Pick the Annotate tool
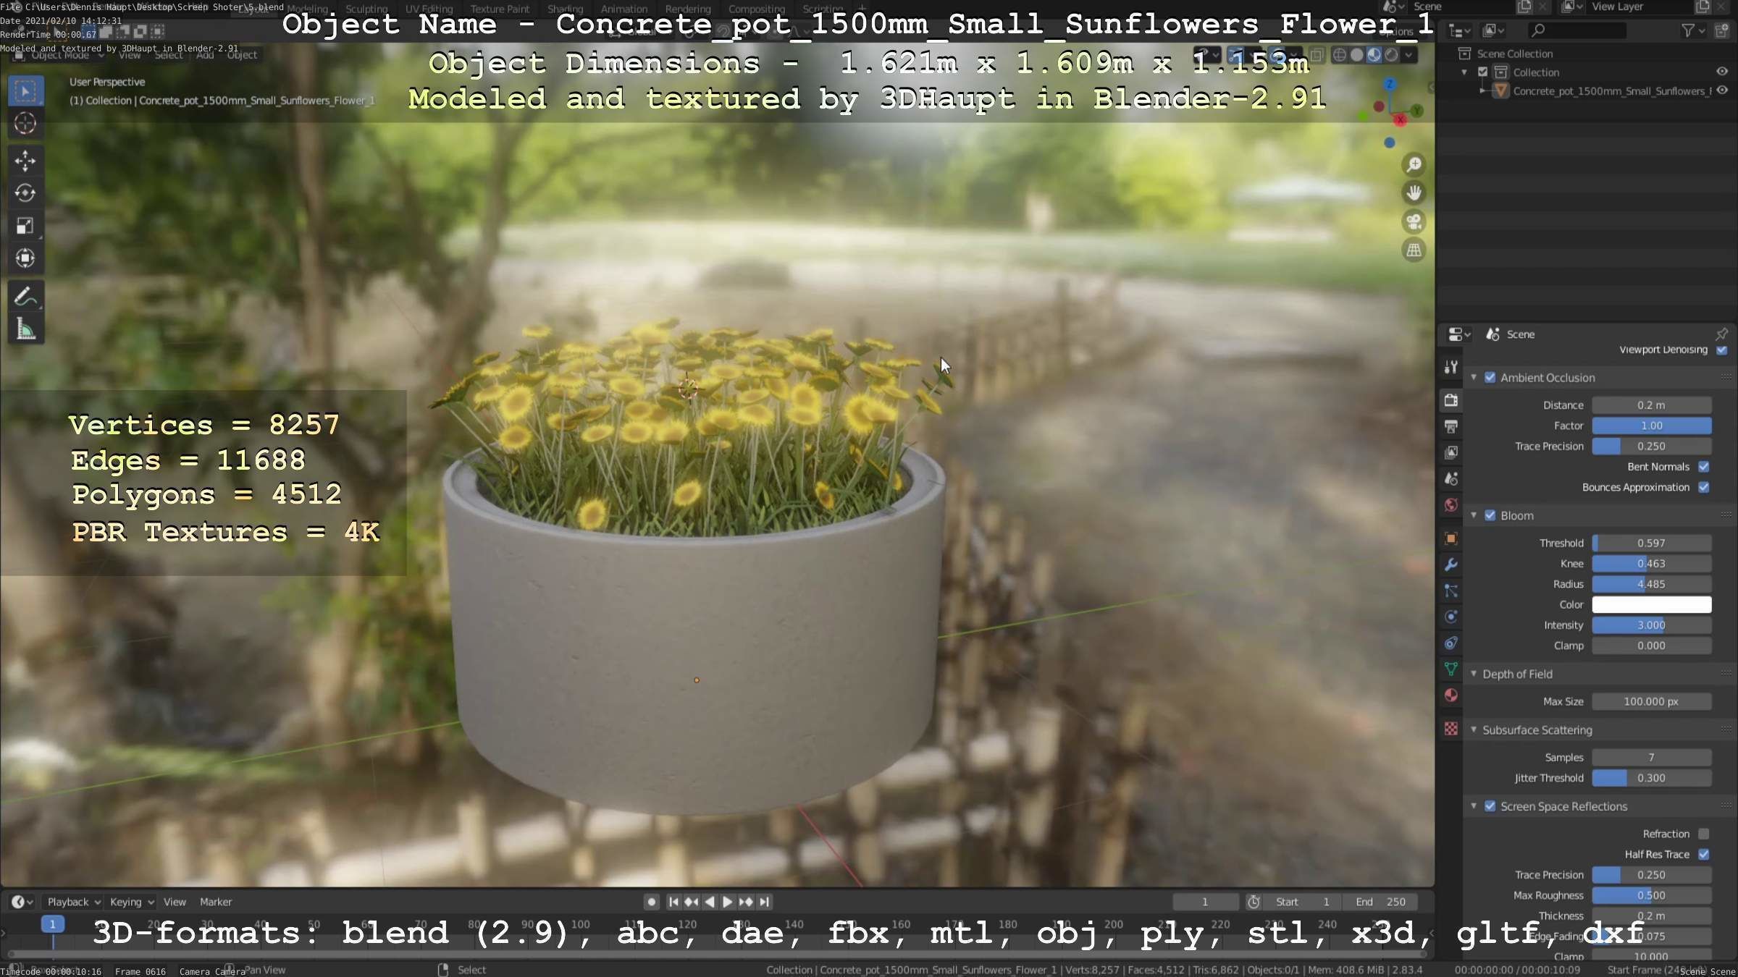 click(x=25, y=297)
